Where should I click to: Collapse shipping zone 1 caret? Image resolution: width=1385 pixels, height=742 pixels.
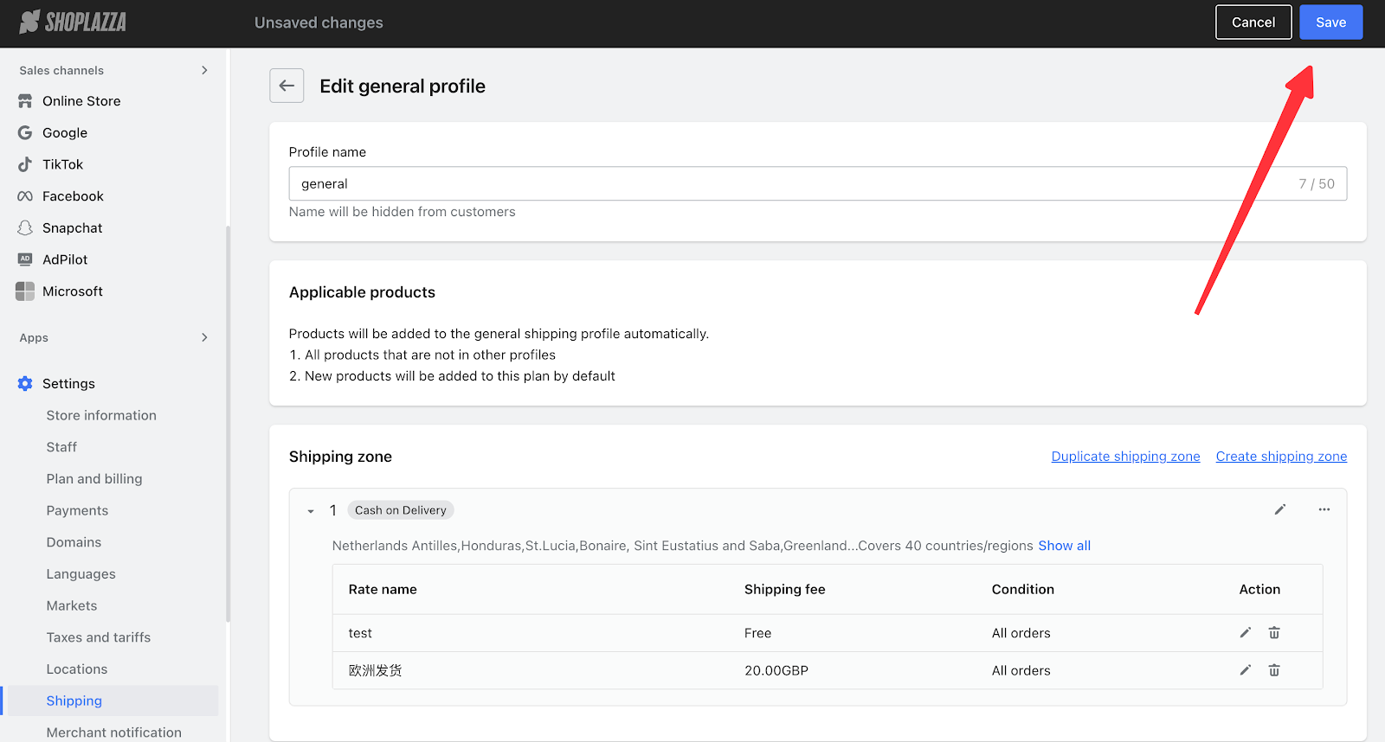tap(311, 511)
